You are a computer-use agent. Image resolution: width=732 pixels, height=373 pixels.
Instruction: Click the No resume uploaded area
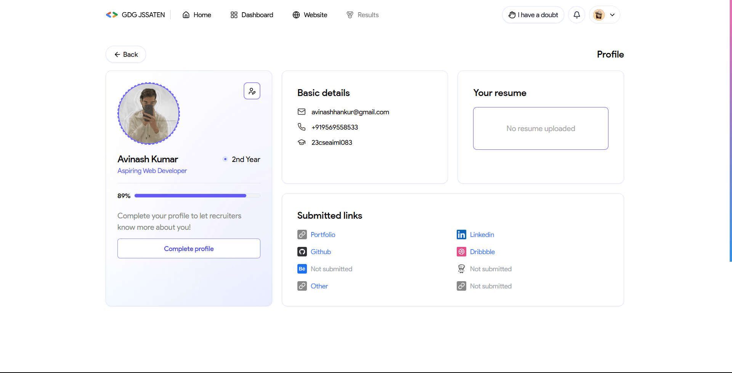point(541,128)
